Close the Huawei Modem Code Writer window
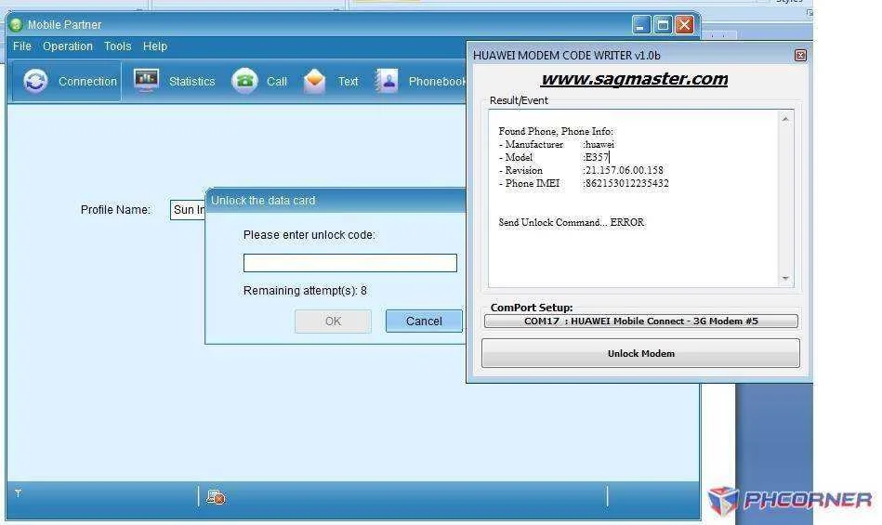Image resolution: width=882 pixels, height=525 pixels. 800,55
